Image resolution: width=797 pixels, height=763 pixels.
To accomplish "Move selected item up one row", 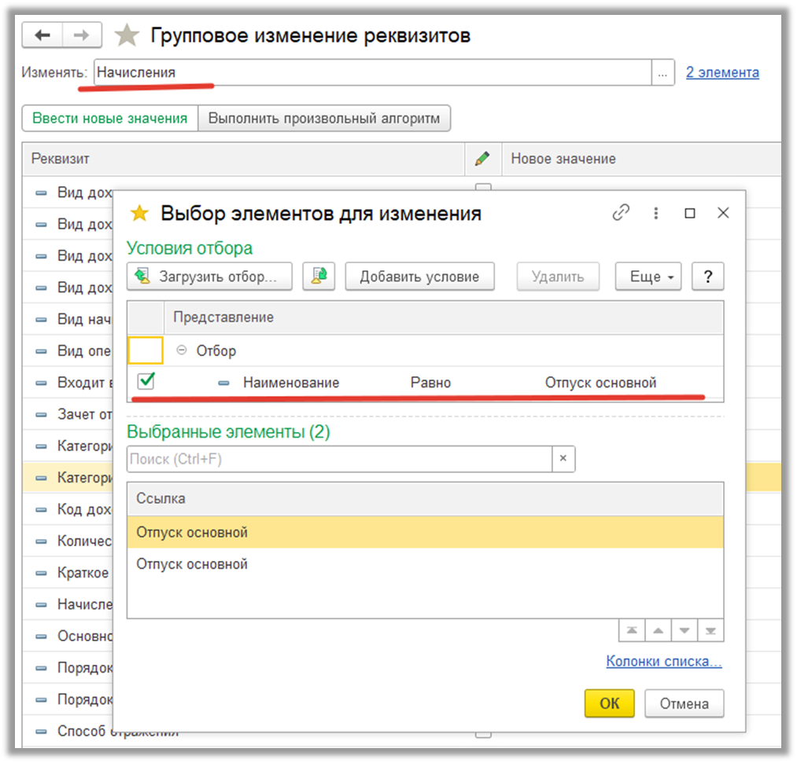I will (659, 630).
